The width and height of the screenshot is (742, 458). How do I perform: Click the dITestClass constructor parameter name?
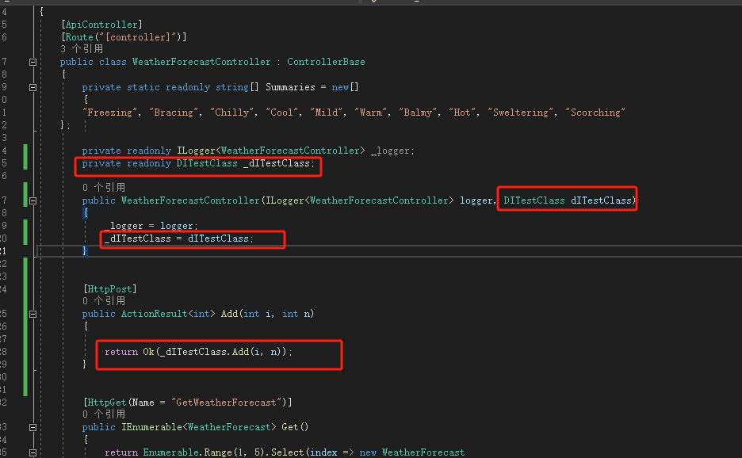pos(602,201)
